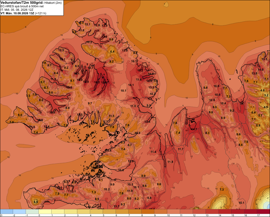
Task: Select the 3.5 temperature label in the southwest
Action: (x=36, y=202)
